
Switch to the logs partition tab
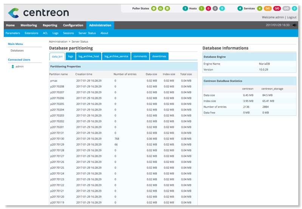click(70, 56)
